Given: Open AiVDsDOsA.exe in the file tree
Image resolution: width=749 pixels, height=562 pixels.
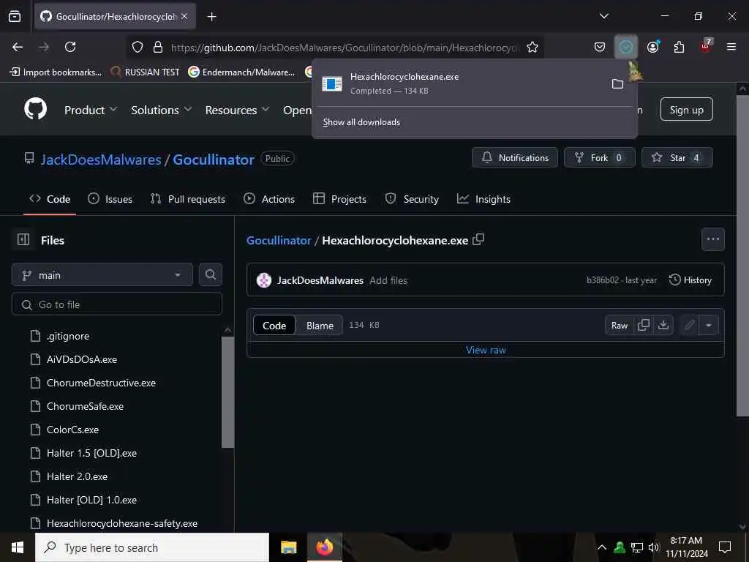Looking at the screenshot, I should click(82, 359).
